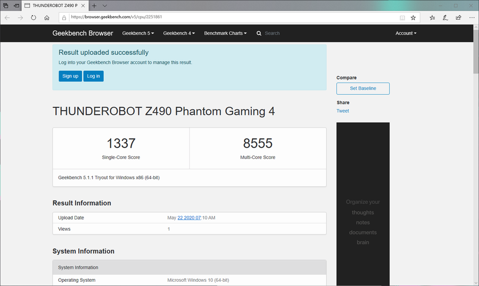479x286 pixels.
Task: Click the Tweet share link
Action: (343, 111)
